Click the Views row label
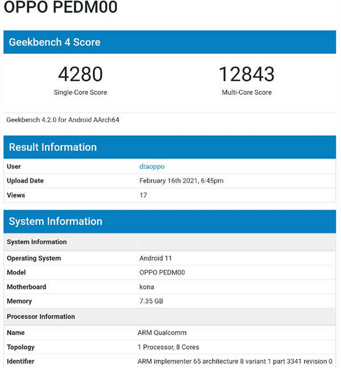Viewport: 341px width, 368px height. point(16,195)
